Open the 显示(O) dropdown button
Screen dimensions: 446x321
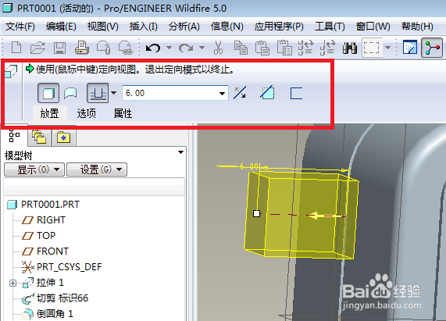34,169
